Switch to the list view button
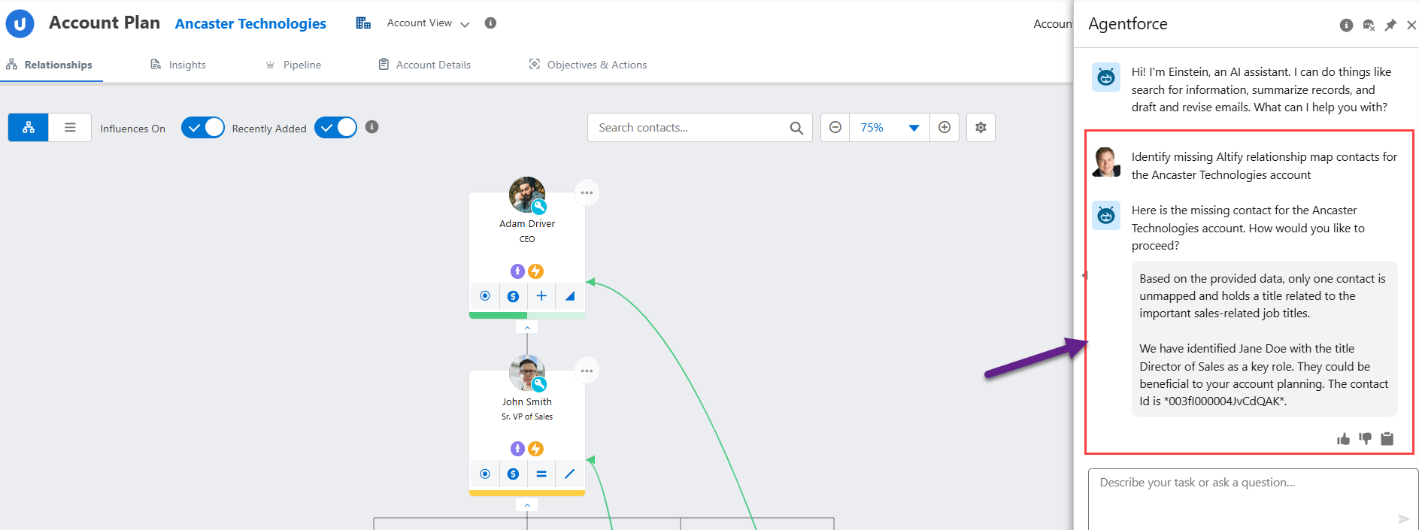 [70, 128]
